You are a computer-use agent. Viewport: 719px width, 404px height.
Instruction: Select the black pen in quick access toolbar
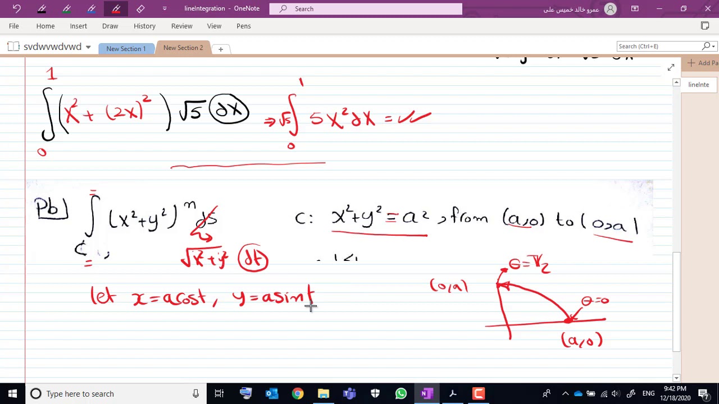coord(42,8)
